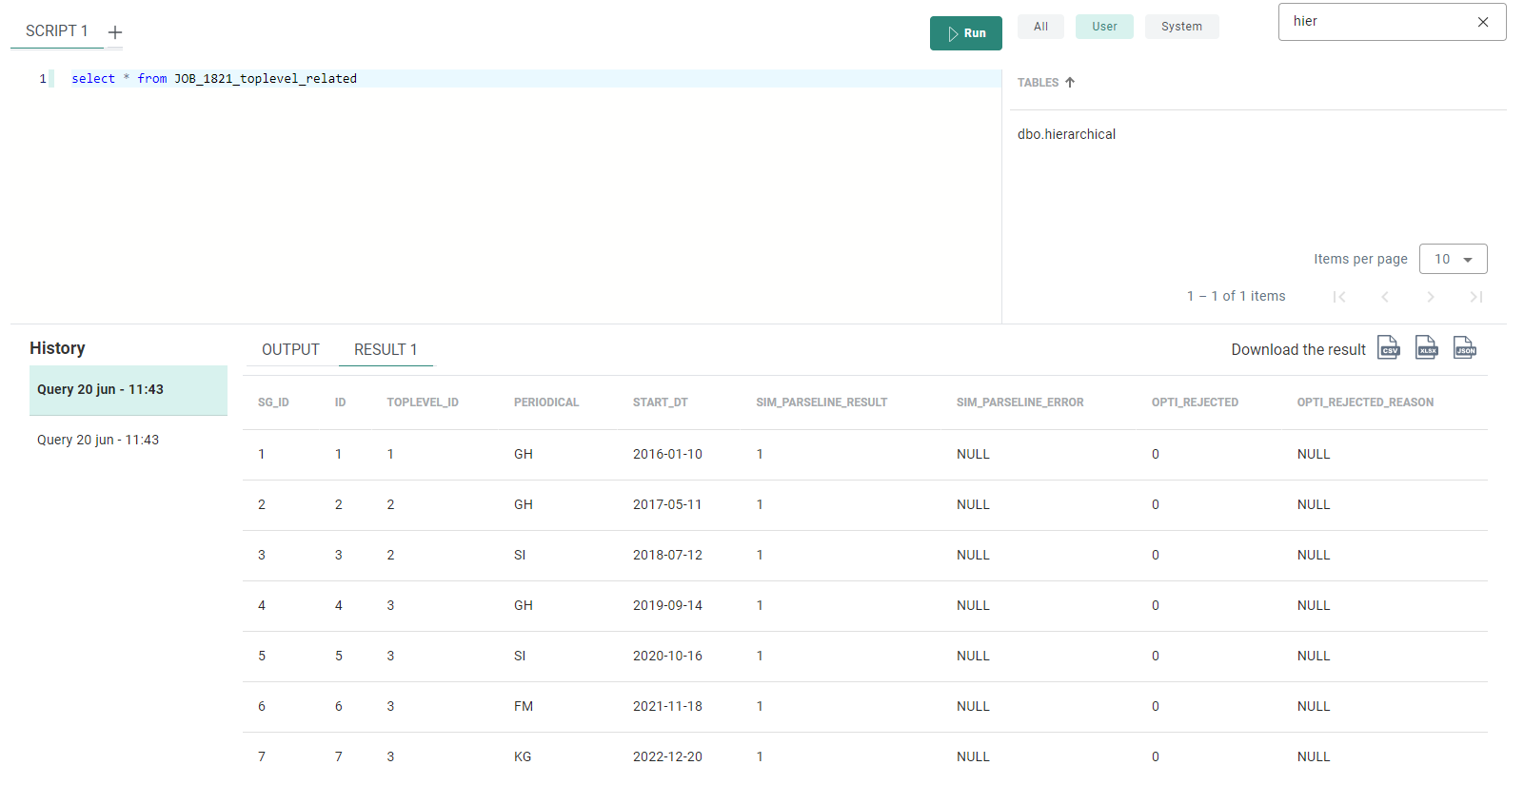The width and height of the screenshot is (1524, 785).
Task: Add a new script tab
Action: [x=115, y=32]
